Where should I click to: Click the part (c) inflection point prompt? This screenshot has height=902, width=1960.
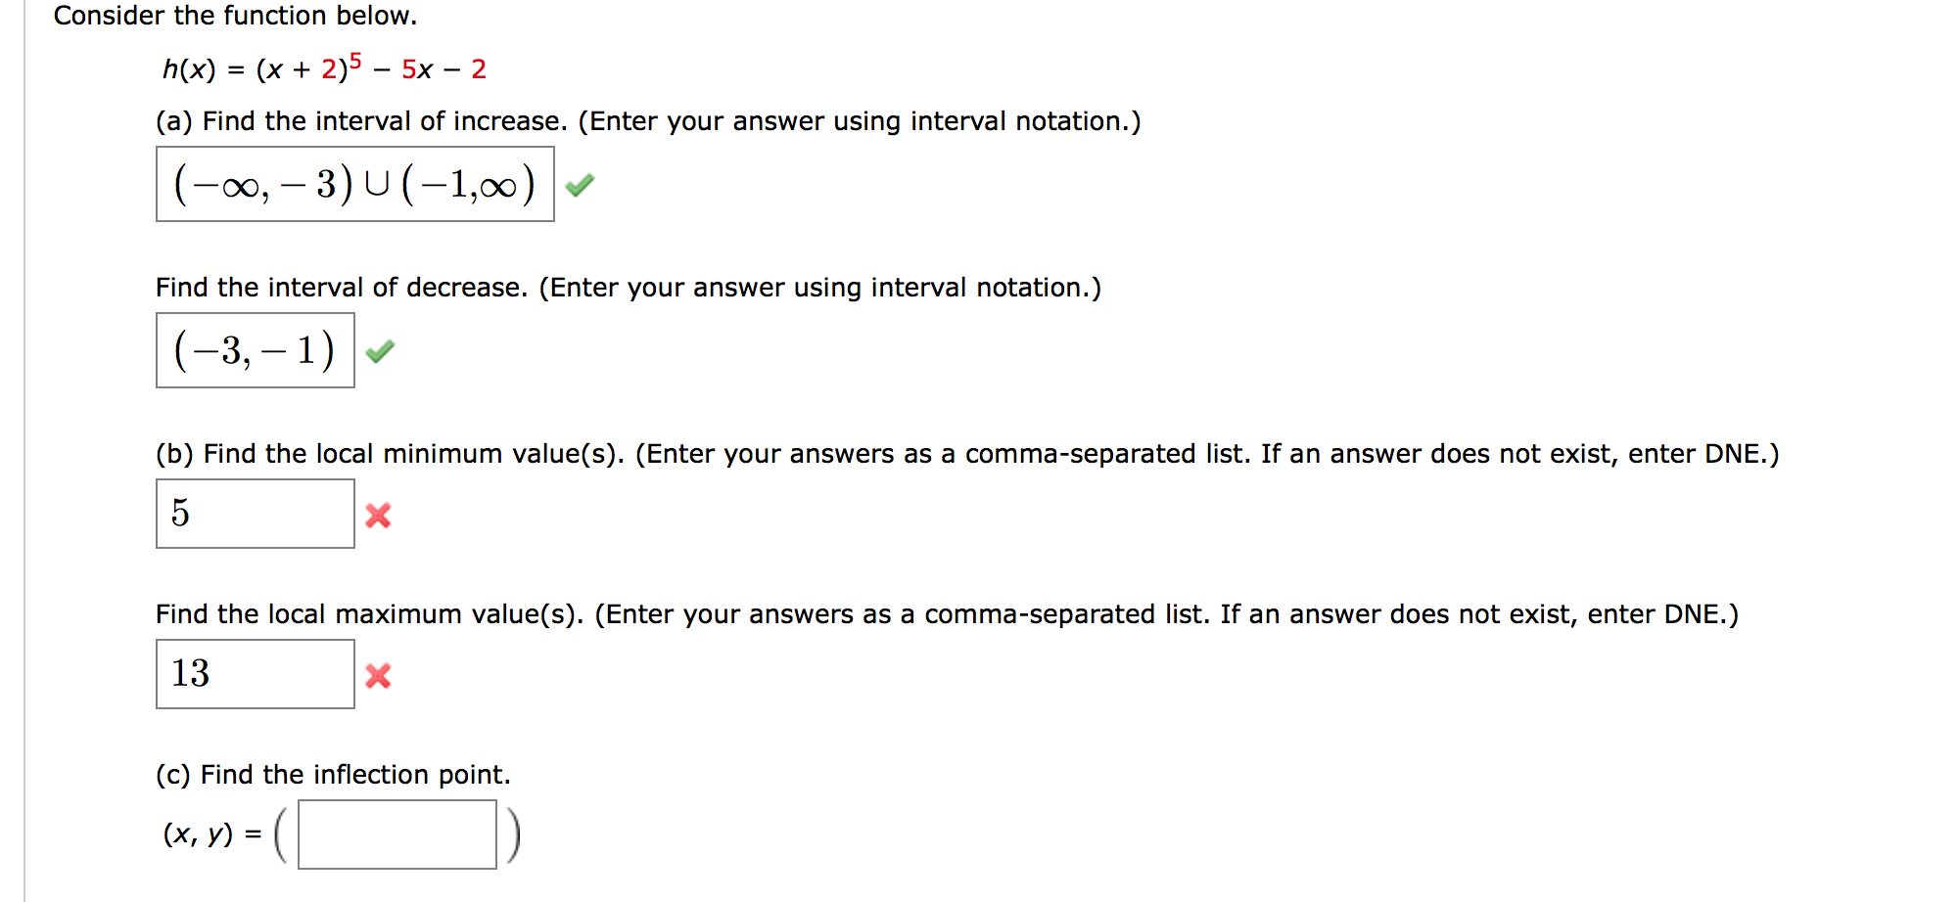pyautogui.click(x=333, y=775)
